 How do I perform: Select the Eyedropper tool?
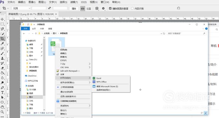(2, 44)
